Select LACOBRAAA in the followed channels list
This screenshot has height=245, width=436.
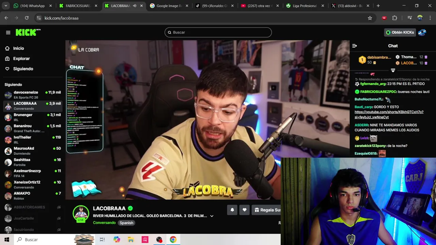click(33, 106)
